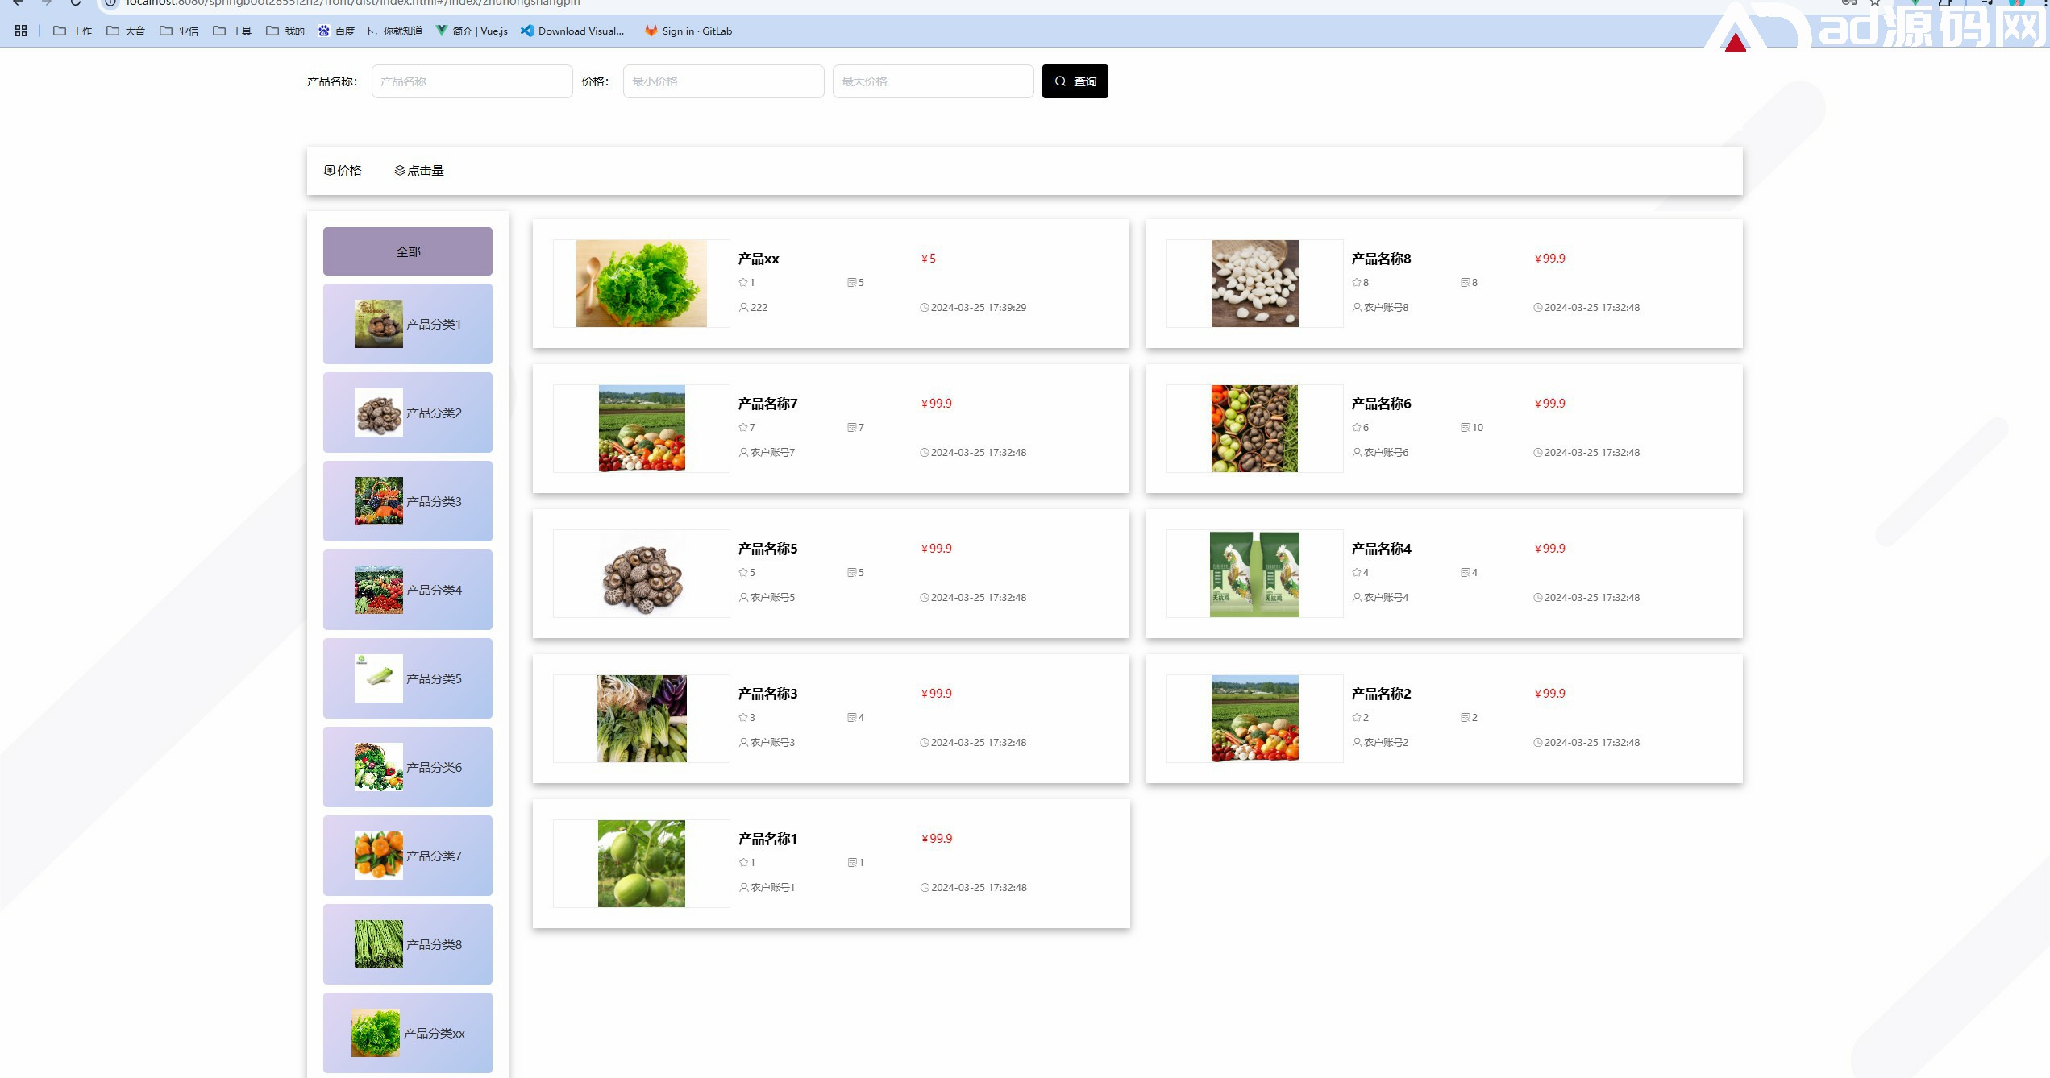Open the lettuce thumbnail of 产品xx
Screen dimensions: 2050x1078
pyautogui.click(x=642, y=284)
